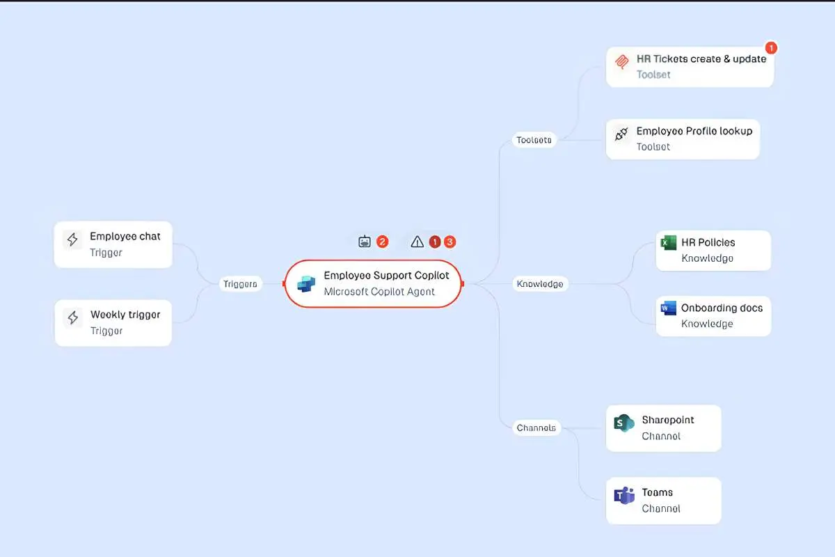This screenshot has width=835, height=557.
Task: Click the 'Channel' subtitle under Teams
Action: coord(661,508)
